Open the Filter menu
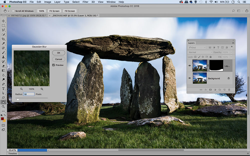This screenshot has width=250, height=156. tap(85, 2)
